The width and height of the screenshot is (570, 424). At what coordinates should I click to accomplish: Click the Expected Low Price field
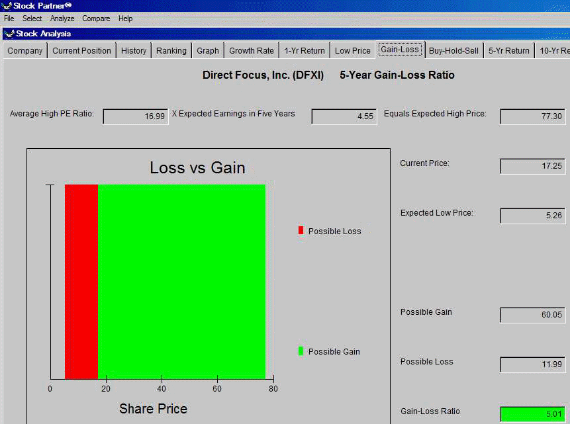coord(533,216)
